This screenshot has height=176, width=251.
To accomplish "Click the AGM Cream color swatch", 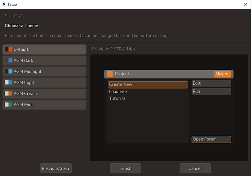I will [8, 93].
